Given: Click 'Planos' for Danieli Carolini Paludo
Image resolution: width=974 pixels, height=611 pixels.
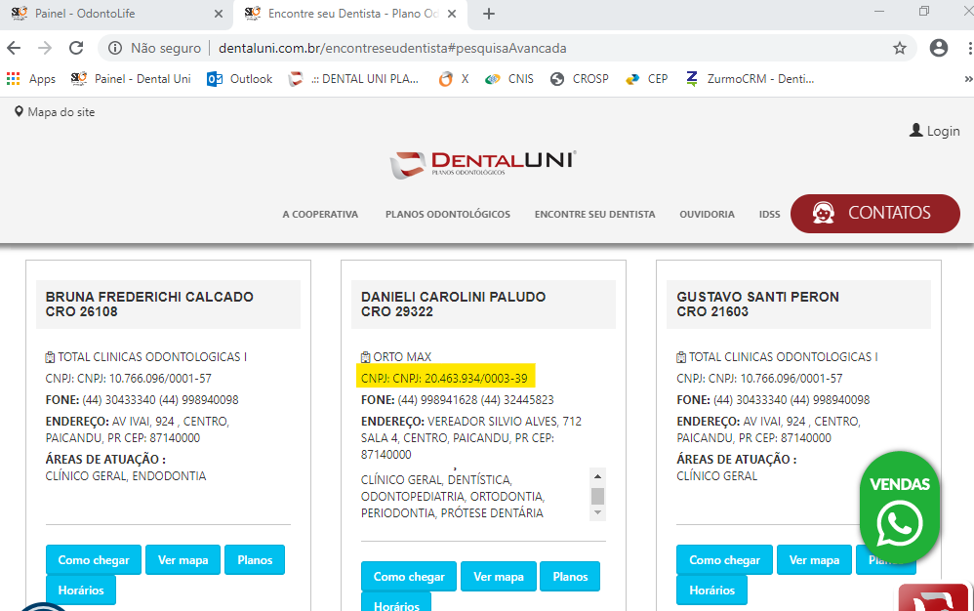Looking at the screenshot, I should [570, 577].
